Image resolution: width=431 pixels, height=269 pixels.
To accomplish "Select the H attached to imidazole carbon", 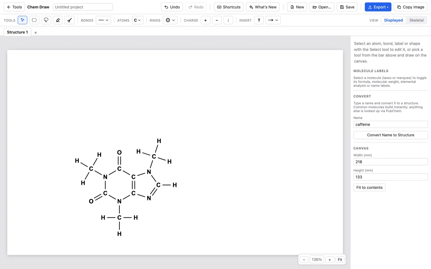I will [174, 185].
